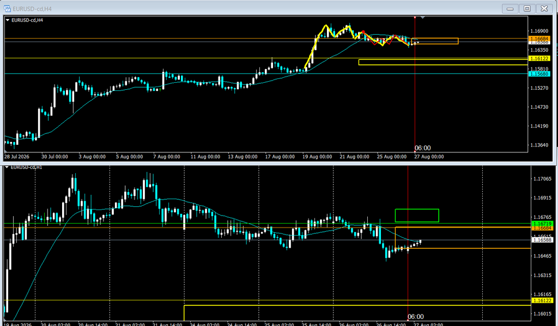Expand the EURUSD-cd,H4 chart label triangle
558x326 pixels.
point(8,20)
